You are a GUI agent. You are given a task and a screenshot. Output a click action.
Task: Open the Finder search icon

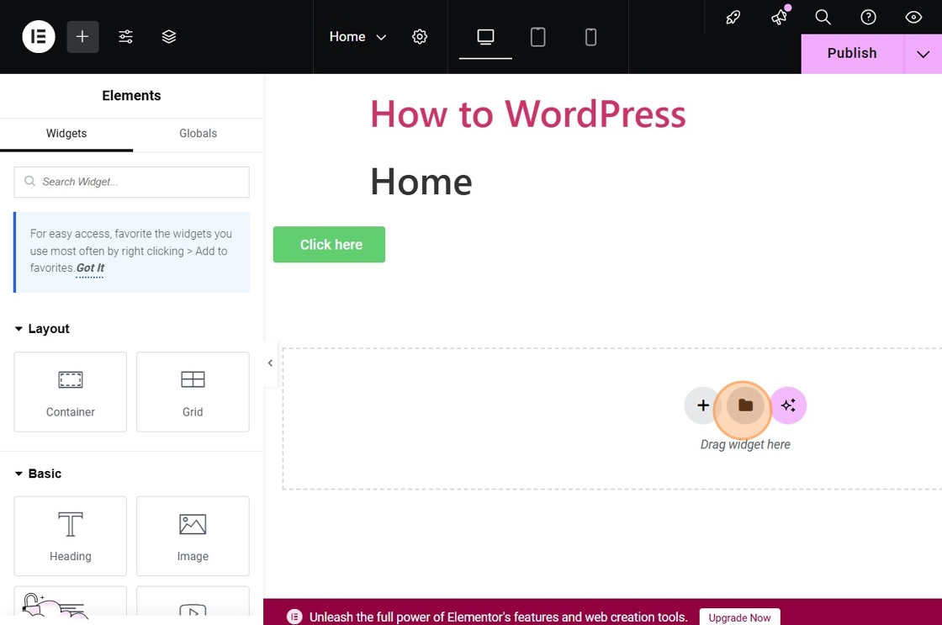tap(823, 17)
